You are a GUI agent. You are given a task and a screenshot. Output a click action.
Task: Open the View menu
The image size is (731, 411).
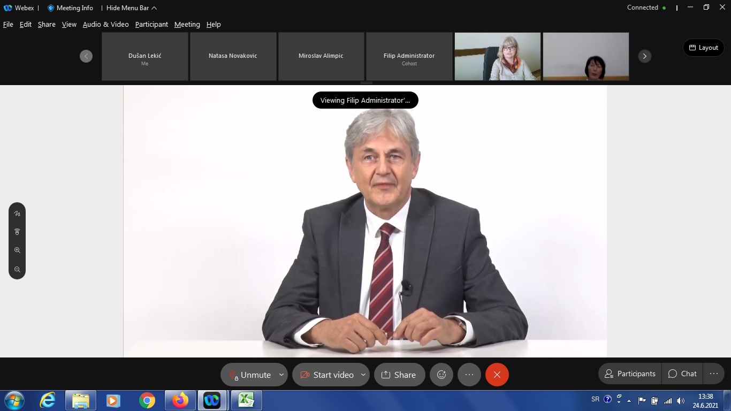[x=69, y=24]
